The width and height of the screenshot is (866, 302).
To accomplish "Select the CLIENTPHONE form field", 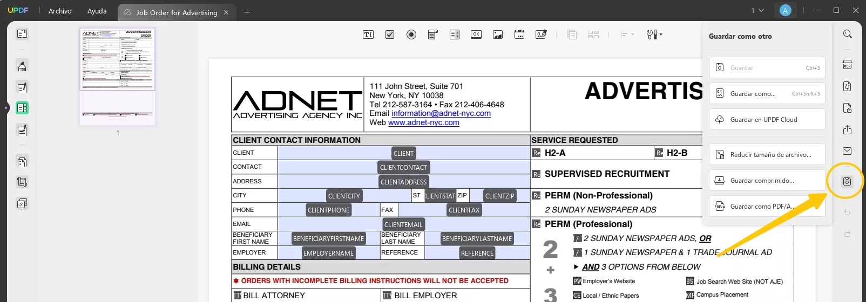I will tap(329, 210).
